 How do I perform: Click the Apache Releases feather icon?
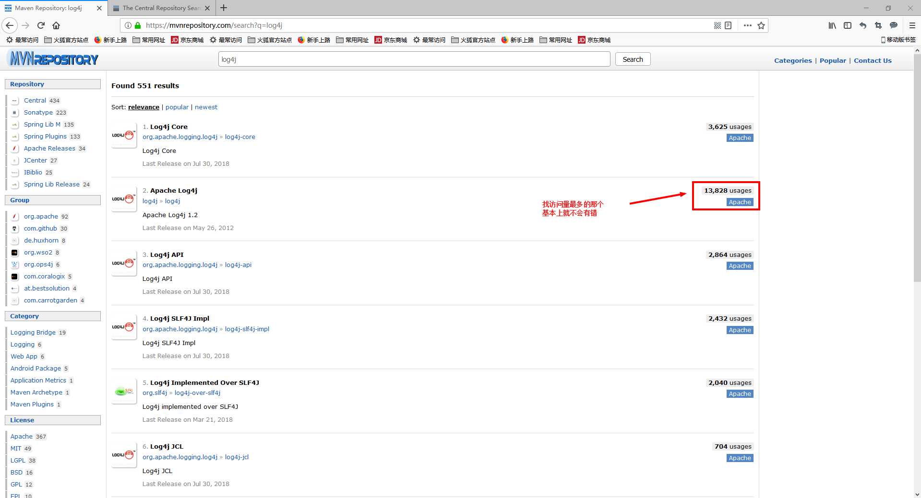pos(15,149)
